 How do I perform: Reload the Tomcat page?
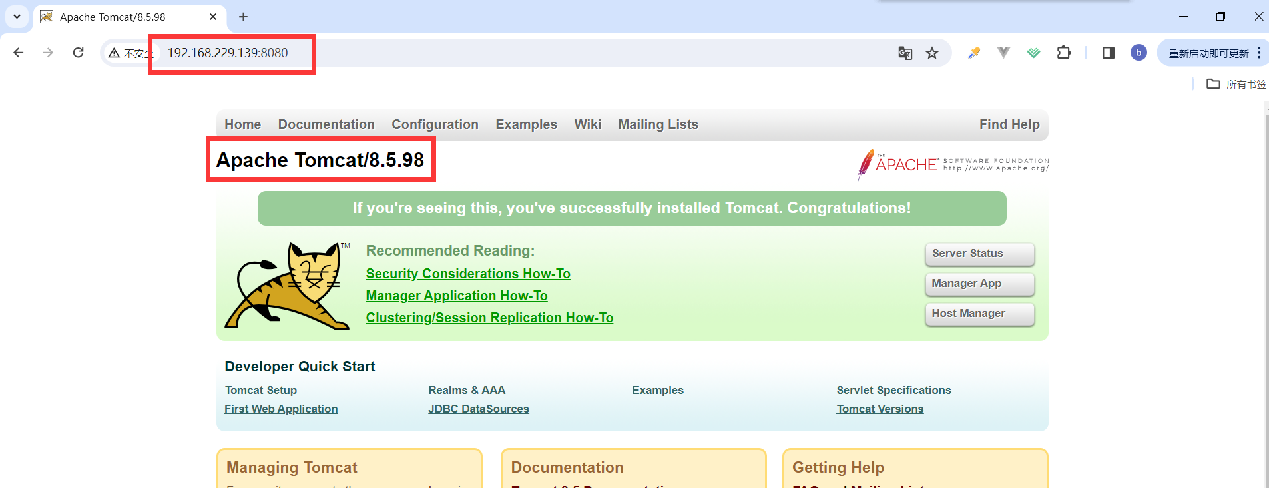pos(78,53)
